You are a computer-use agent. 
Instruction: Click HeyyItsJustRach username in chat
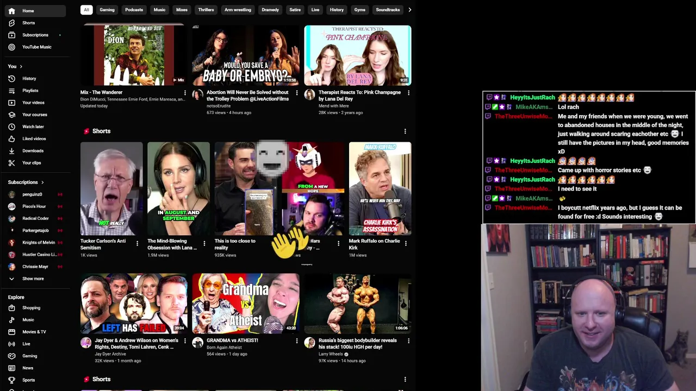(532, 98)
